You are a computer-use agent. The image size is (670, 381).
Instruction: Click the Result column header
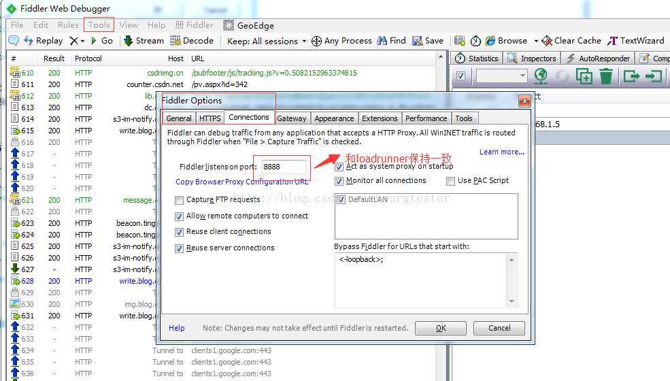54,58
